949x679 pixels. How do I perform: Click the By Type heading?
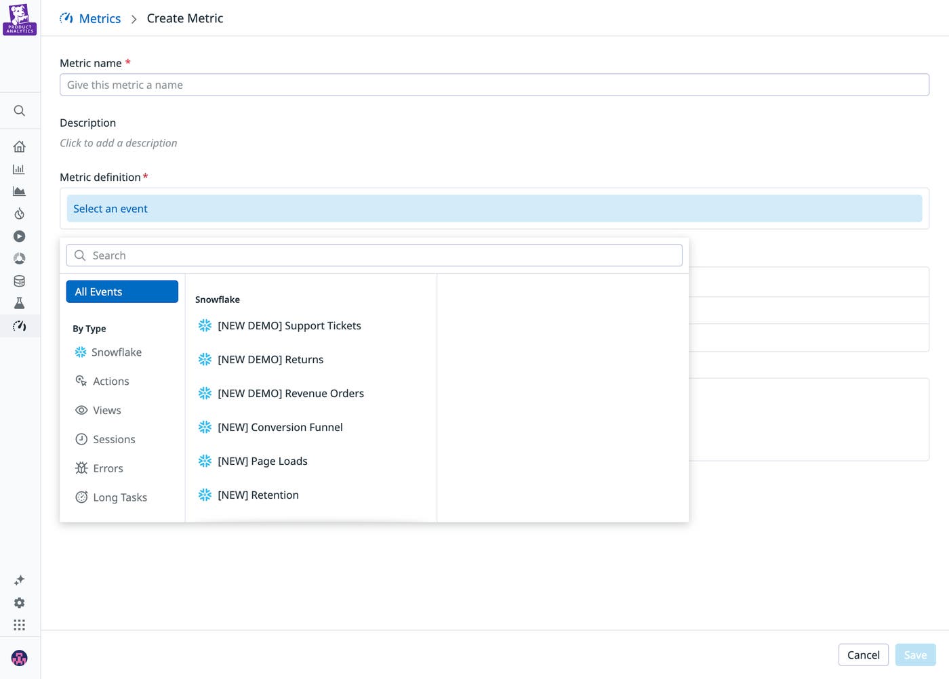(x=89, y=329)
